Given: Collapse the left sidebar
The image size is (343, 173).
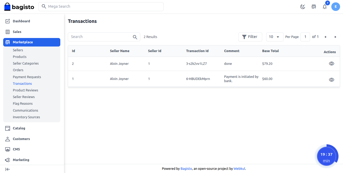Looking at the screenshot, I should [x=7, y=169].
